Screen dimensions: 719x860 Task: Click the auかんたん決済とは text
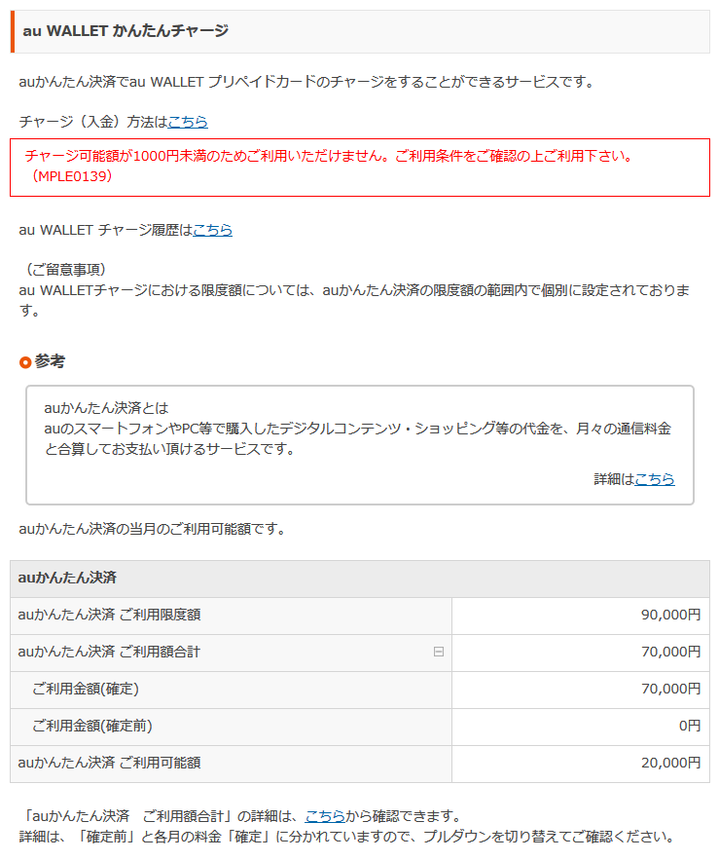[106, 408]
